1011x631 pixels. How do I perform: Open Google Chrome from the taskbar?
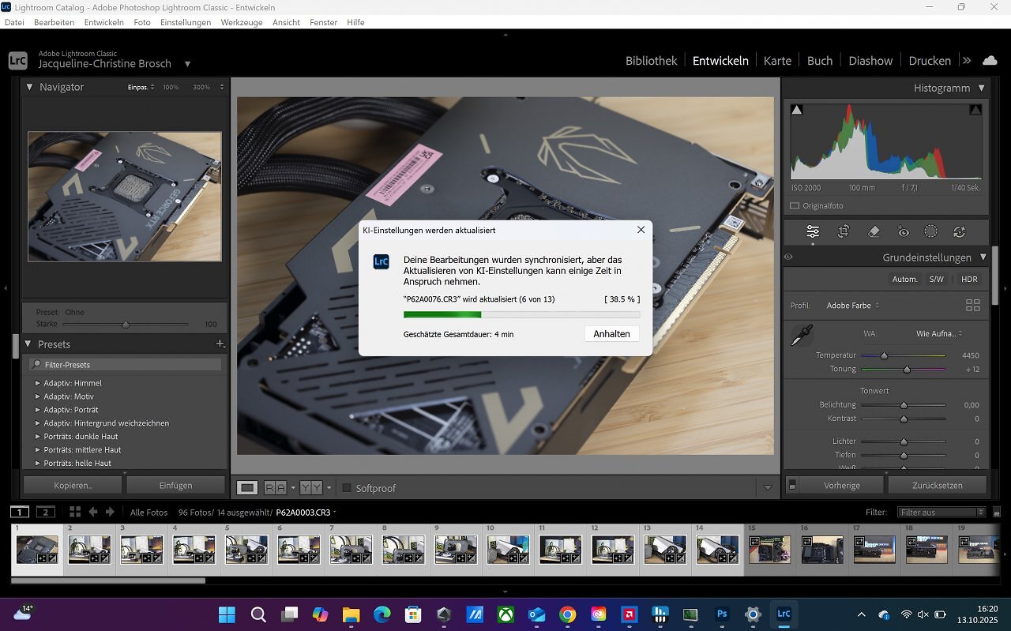(567, 614)
